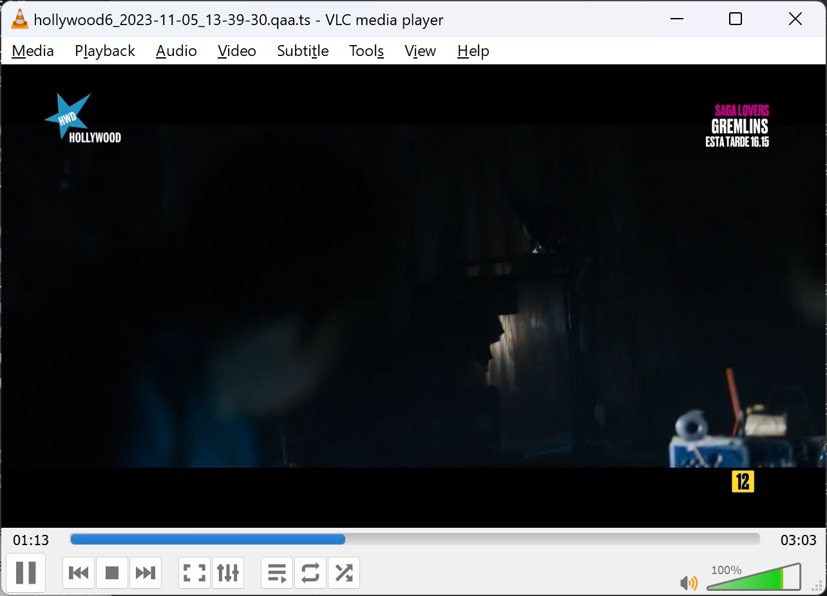Show extended settings and effects
This screenshot has width=827, height=596.
click(x=228, y=573)
